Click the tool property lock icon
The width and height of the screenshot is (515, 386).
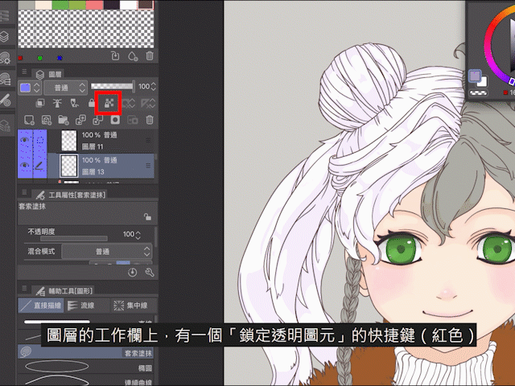147,217
